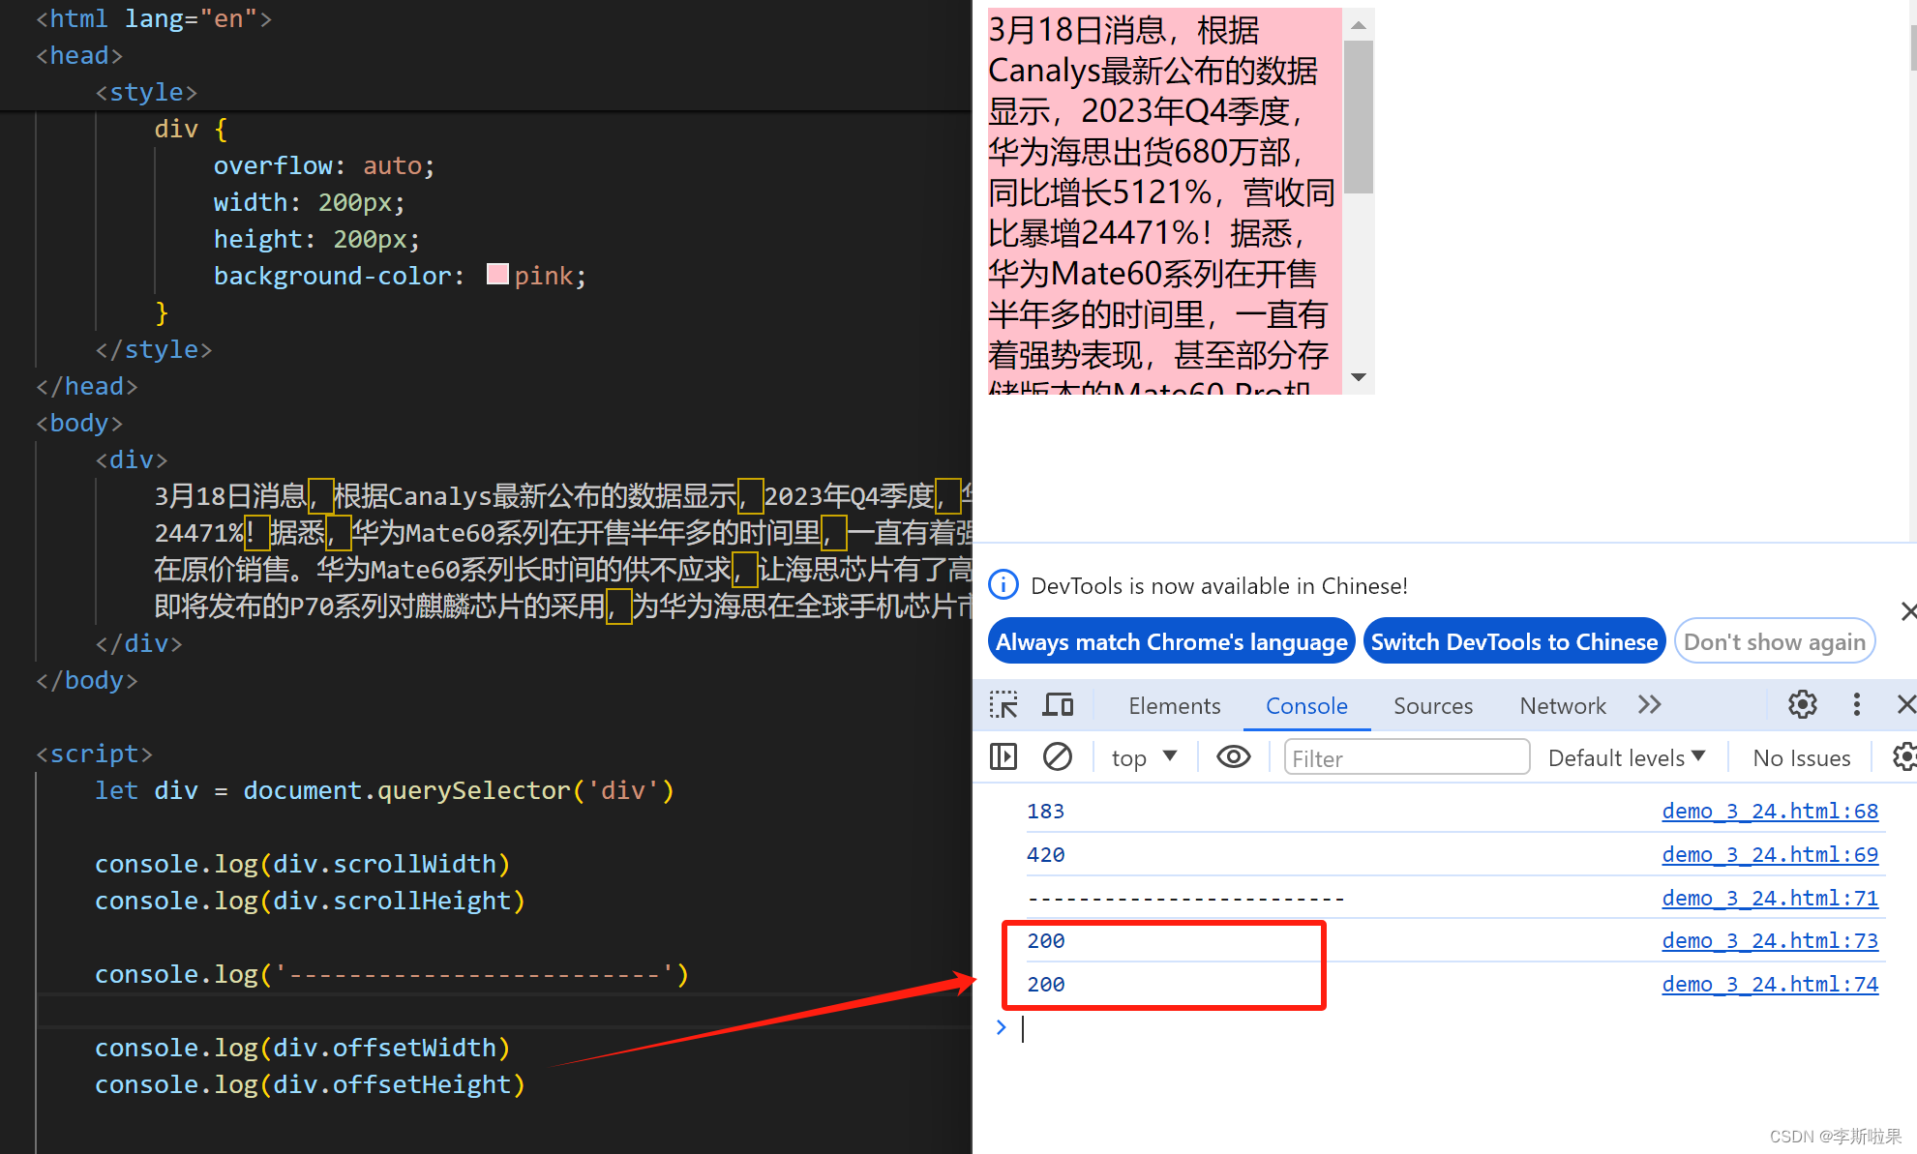Click the pink color swatch in the CSS
Screen dimensions: 1917x1154
point(496,274)
